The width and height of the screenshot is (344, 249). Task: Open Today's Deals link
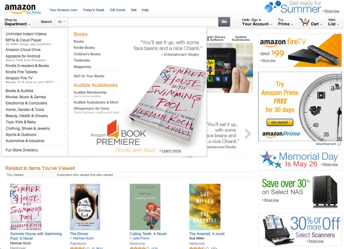[x=93, y=10]
